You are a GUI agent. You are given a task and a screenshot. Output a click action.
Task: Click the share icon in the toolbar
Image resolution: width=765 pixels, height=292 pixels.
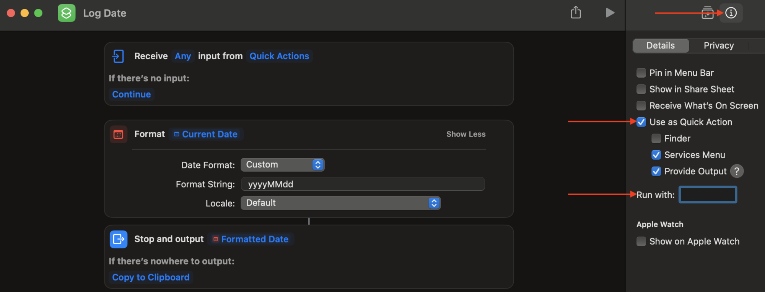tap(576, 13)
